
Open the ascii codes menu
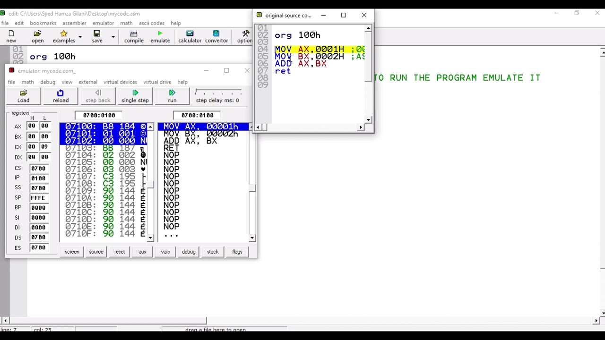point(151,23)
